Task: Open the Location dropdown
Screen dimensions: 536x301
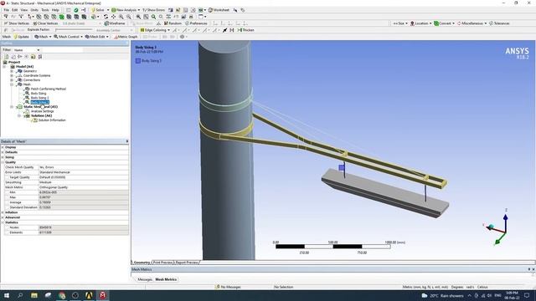Action: pyautogui.click(x=420, y=23)
